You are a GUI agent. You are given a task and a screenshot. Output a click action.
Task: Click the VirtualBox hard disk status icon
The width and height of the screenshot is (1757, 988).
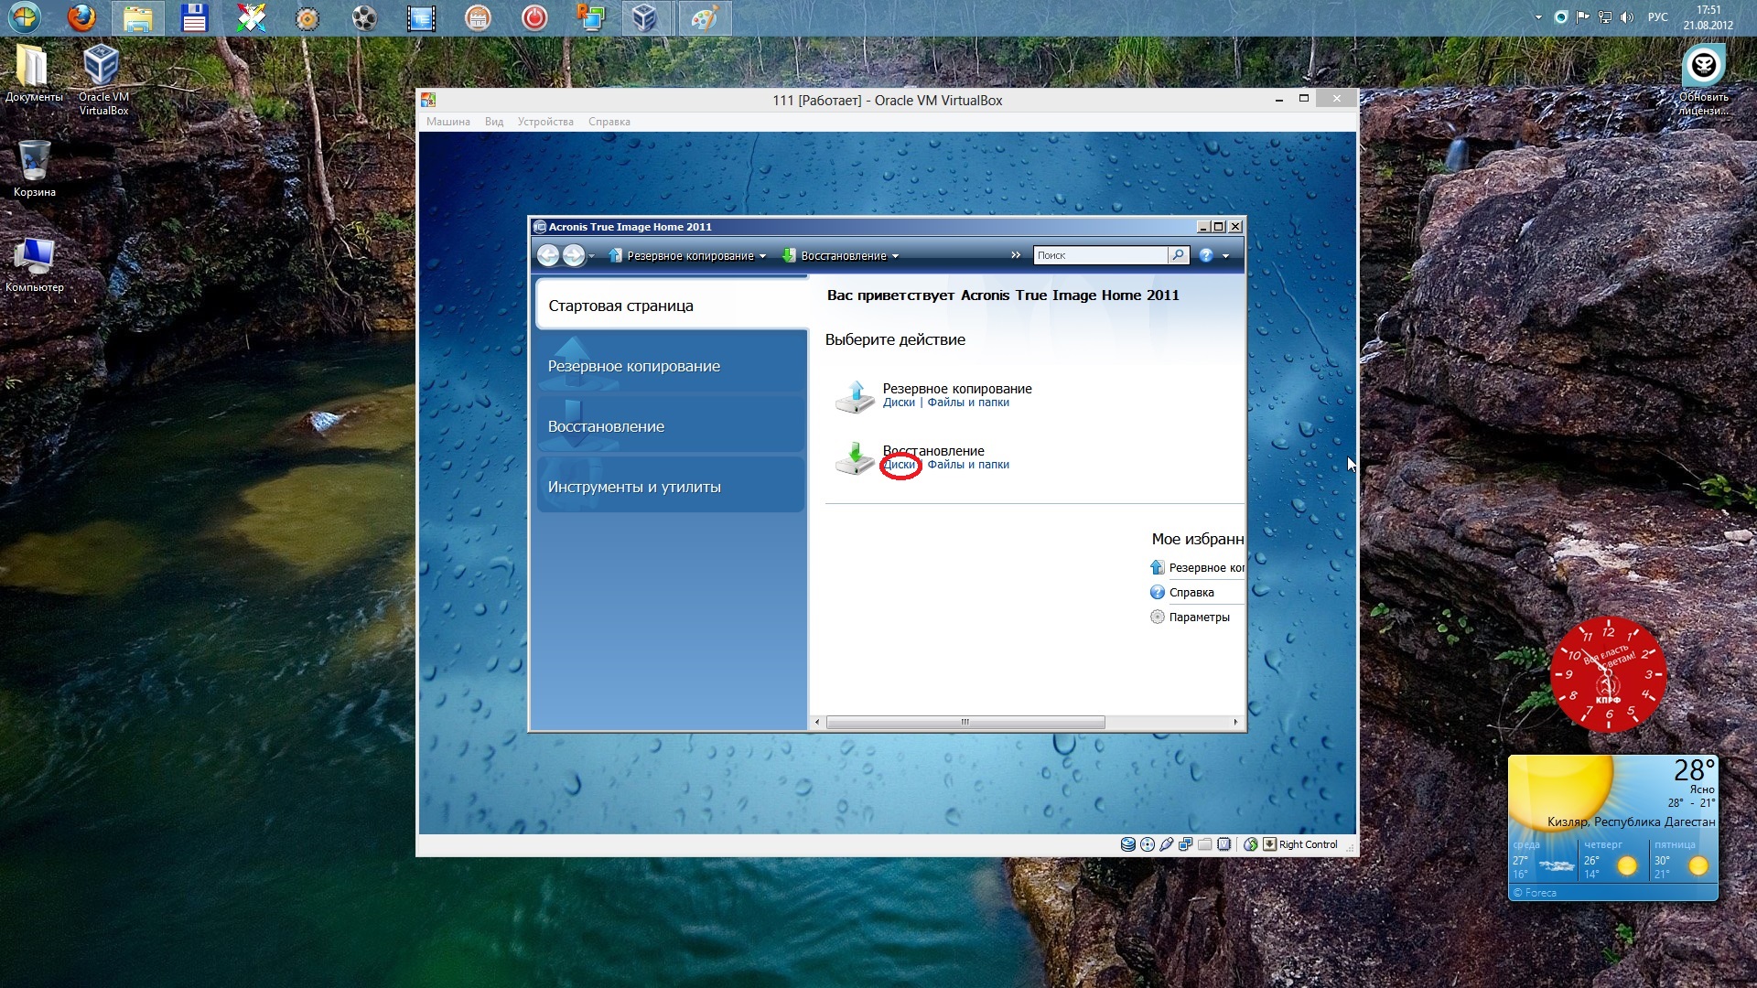click(x=1128, y=844)
